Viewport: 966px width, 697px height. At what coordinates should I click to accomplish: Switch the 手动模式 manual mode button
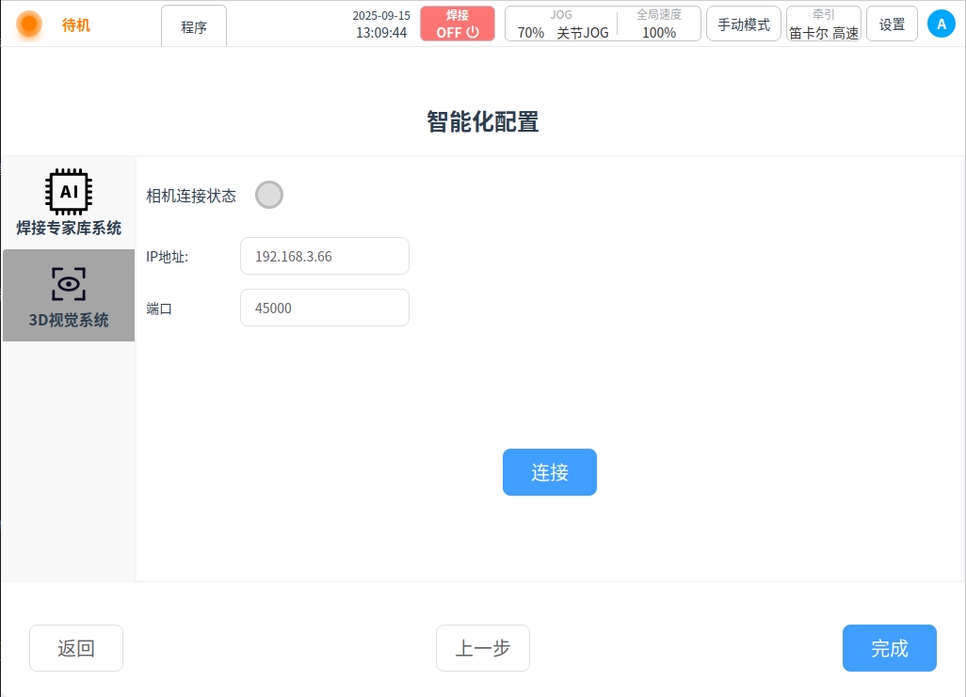[x=743, y=24]
